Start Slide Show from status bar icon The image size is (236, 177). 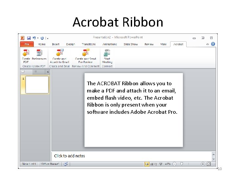pos(161,164)
